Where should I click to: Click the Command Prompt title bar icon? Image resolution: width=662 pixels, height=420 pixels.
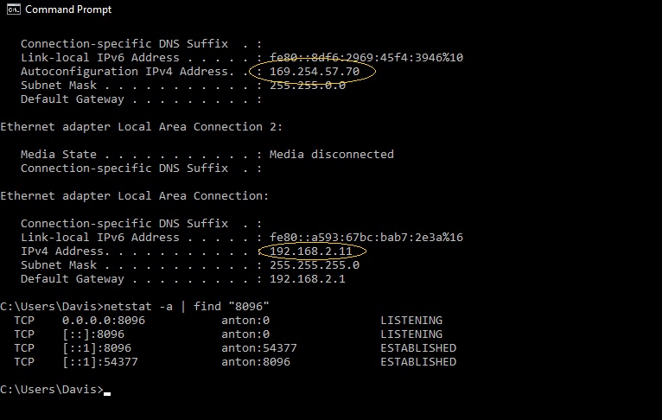tap(14, 10)
